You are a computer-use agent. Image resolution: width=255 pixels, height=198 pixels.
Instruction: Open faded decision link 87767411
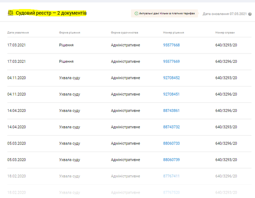tap(171, 176)
